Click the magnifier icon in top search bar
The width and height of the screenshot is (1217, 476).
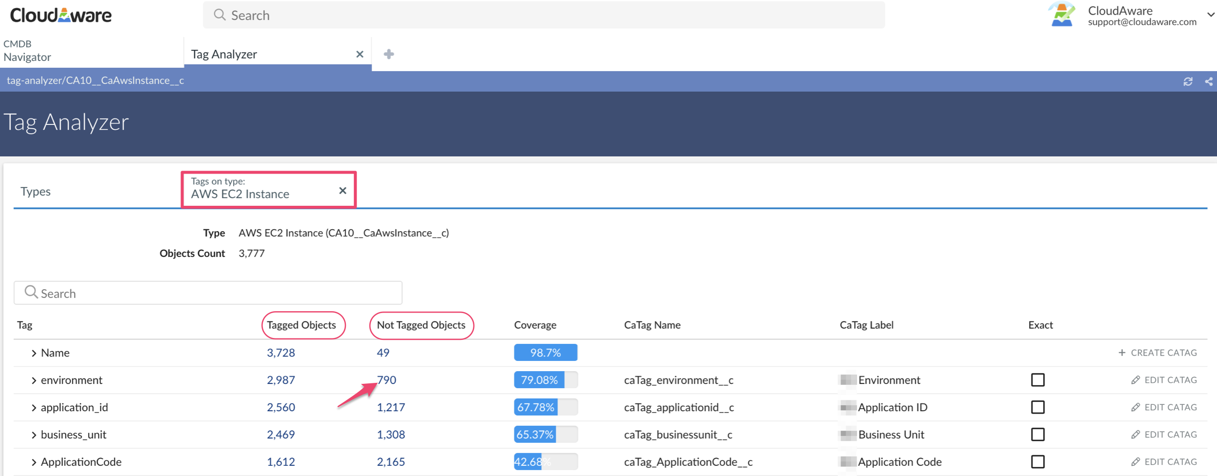(220, 15)
